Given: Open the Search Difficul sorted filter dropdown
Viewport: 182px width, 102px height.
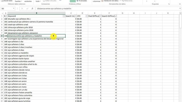Looking at the screenshot, I should (115, 16).
